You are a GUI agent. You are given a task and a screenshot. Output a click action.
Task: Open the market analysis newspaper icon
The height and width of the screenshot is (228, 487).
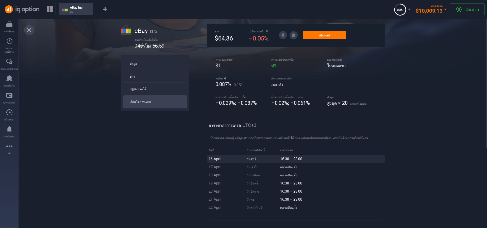(9, 96)
